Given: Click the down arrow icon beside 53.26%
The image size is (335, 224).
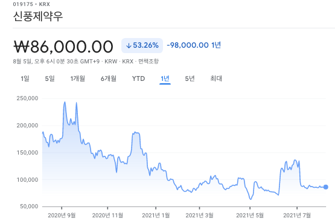Looking at the screenshot, I should [129, 45].
